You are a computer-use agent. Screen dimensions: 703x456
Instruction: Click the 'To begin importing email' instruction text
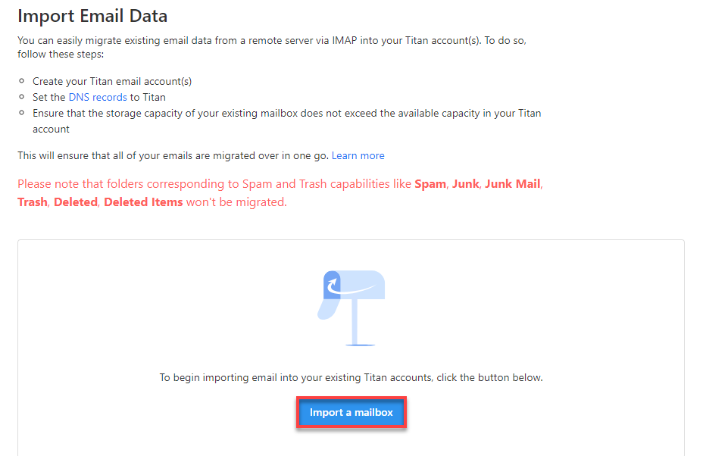(x=351, y=377)
